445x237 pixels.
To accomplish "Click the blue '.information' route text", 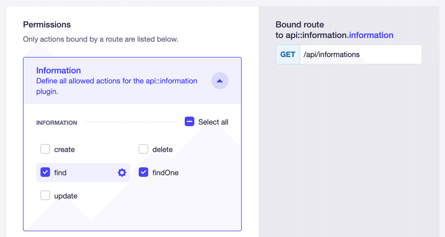I will click(370, 35).
